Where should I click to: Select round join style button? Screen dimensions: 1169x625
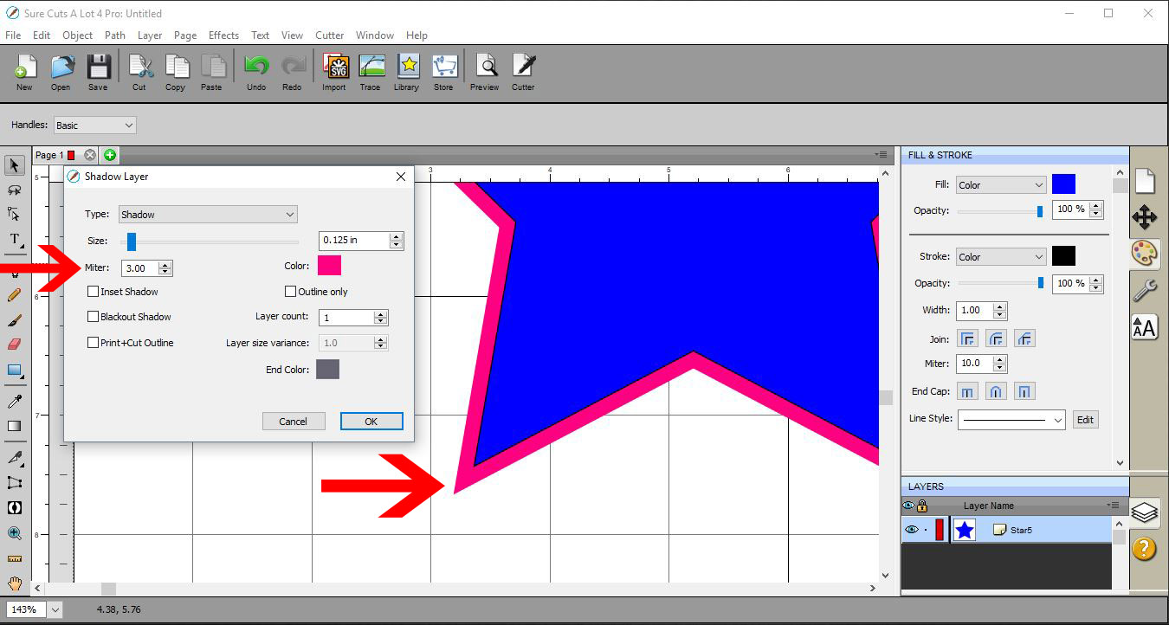[996, 338]
